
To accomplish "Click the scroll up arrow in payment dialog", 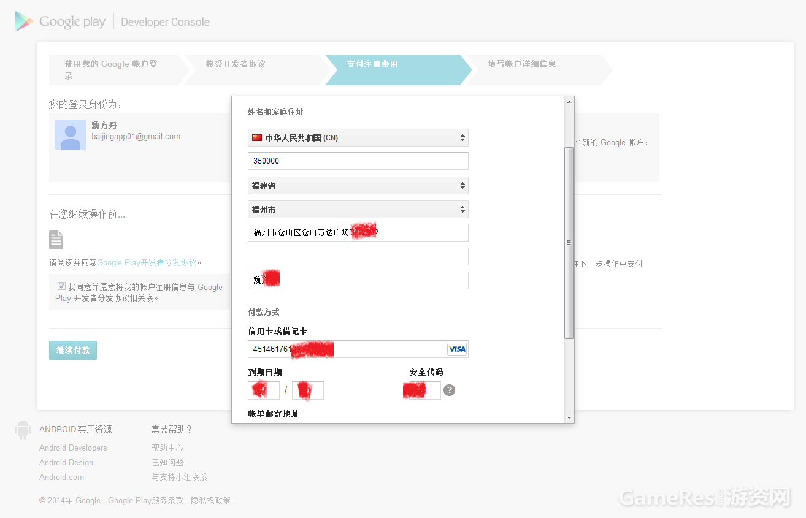I will click(x=569, y=101).
